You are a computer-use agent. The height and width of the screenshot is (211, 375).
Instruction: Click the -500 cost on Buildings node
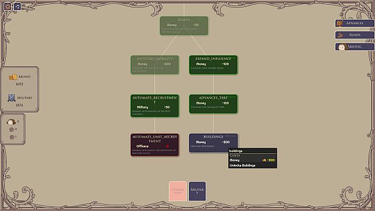click(226, 142)
